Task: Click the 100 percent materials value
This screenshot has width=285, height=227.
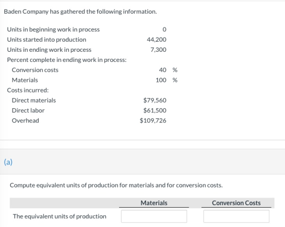Action: pos(161,80)
